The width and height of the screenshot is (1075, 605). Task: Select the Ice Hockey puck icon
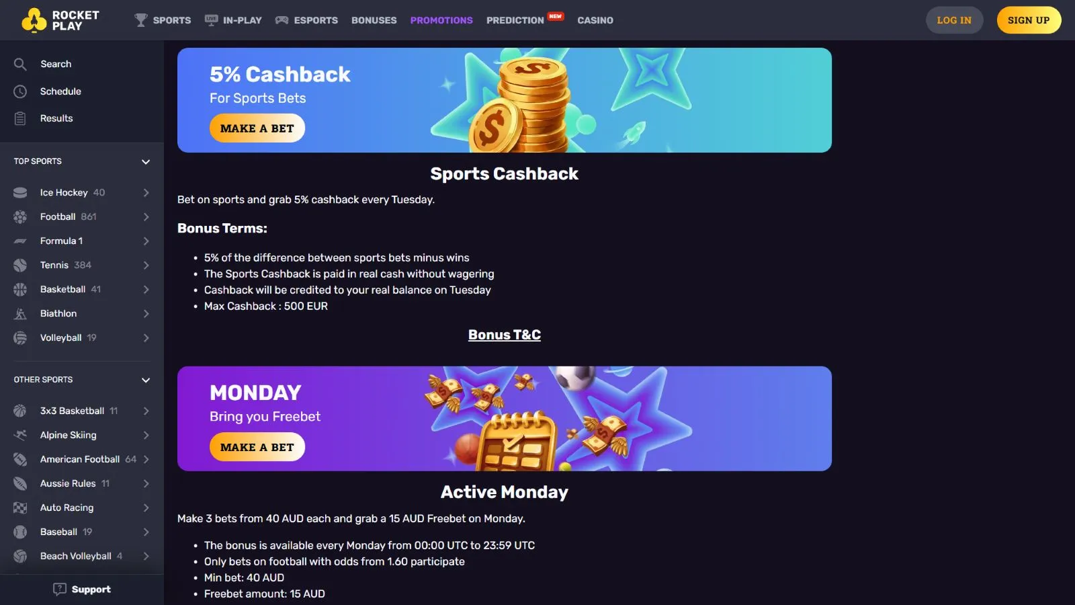point(20,193)
